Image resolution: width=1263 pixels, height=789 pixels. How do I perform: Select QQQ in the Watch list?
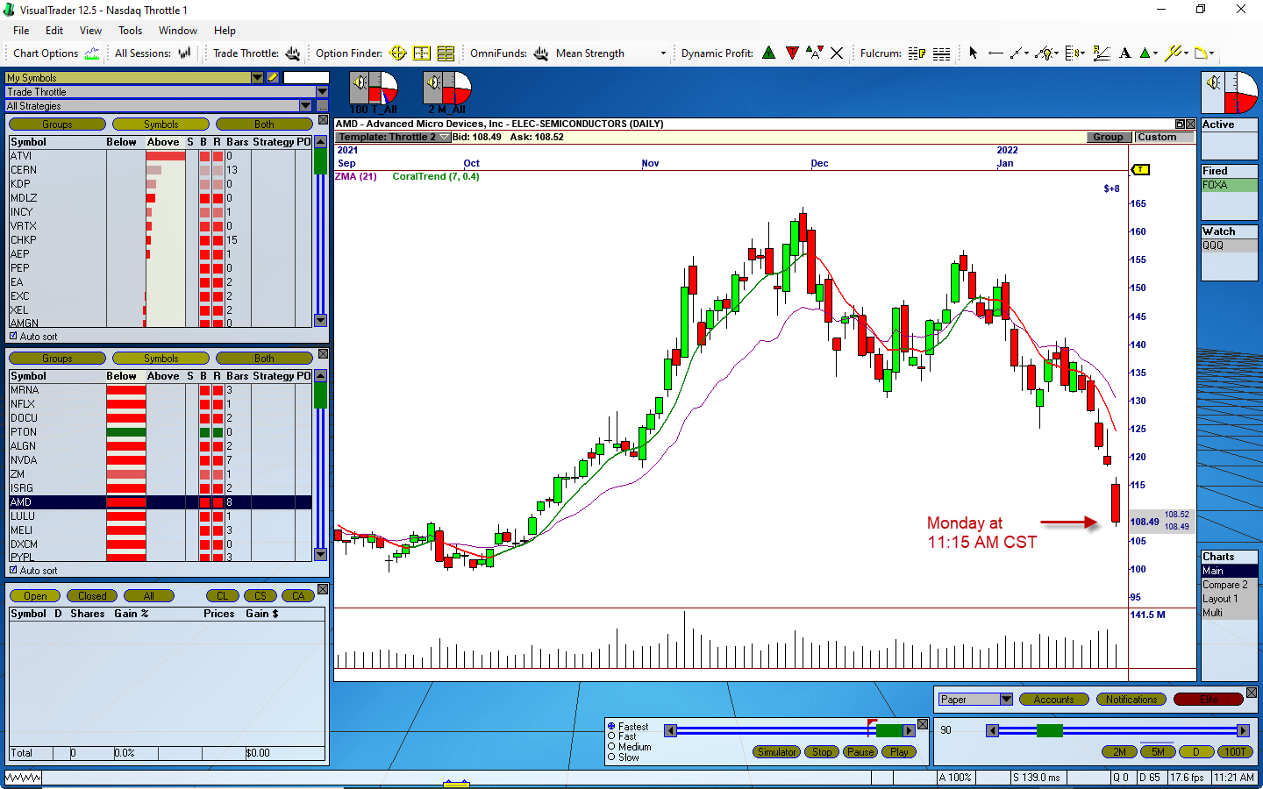[1229, 245]
